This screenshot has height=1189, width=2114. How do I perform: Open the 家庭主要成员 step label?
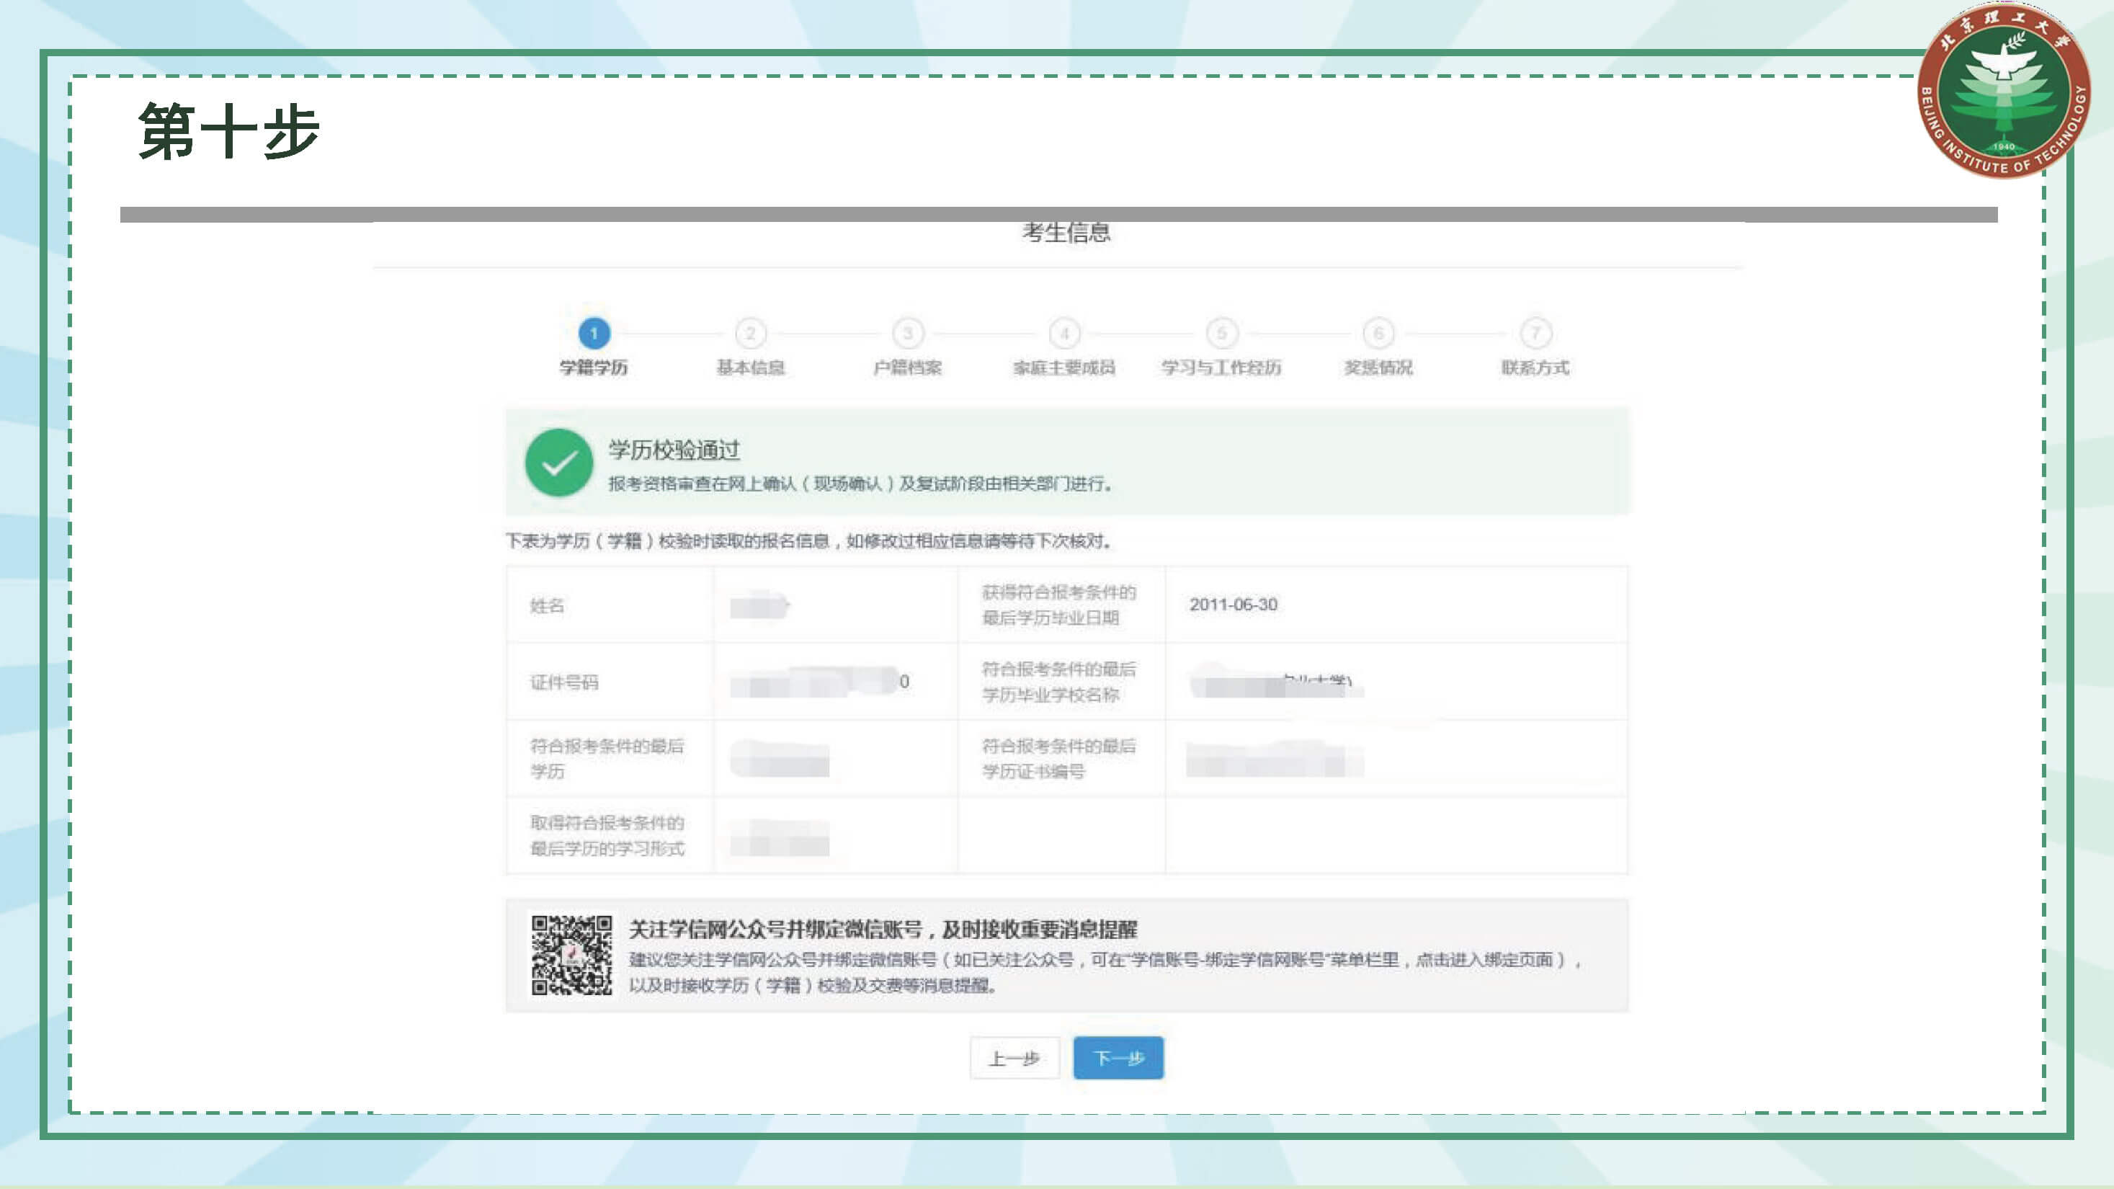tap(1064, 368)
